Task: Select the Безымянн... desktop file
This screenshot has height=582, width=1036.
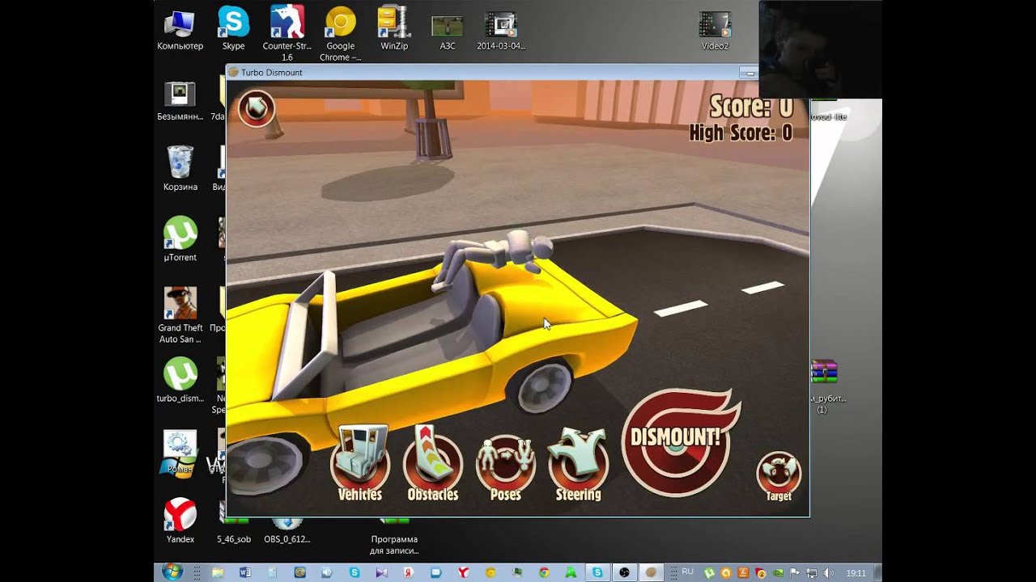Action: click(180, 100)
